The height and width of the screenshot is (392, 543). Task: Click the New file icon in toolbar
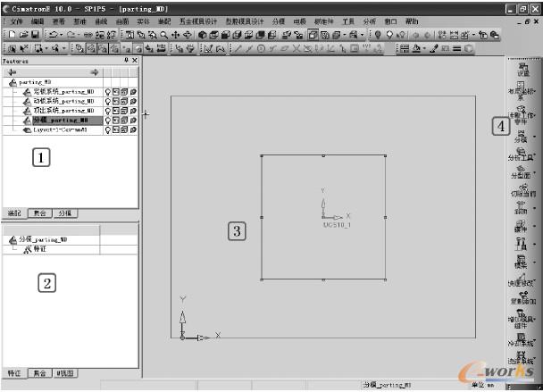click(x=12, y=34)
